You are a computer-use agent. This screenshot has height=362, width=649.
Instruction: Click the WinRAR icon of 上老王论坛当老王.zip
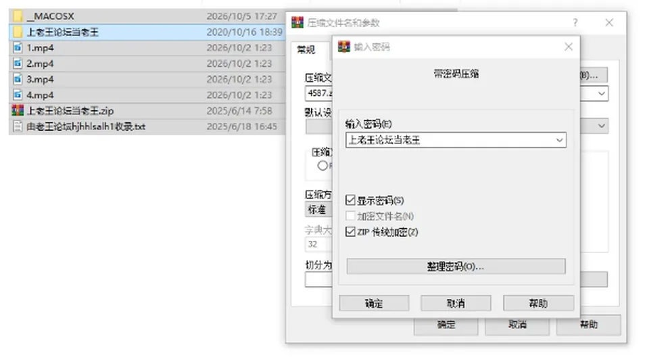(x=18, y=110)
